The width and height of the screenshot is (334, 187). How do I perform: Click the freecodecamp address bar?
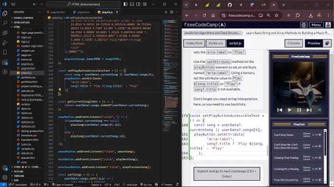[242, 15]
